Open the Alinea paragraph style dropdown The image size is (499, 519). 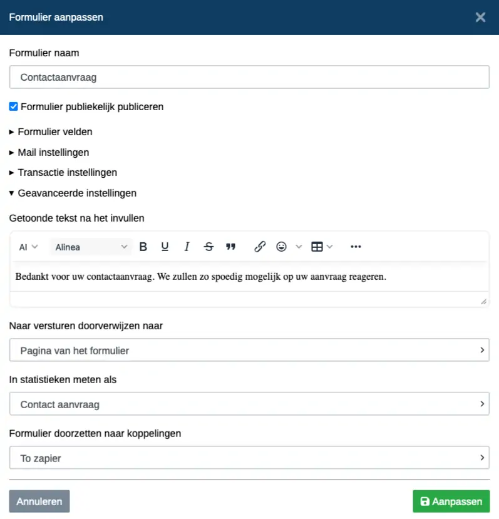pyautogui.click(x=91, y=247)
